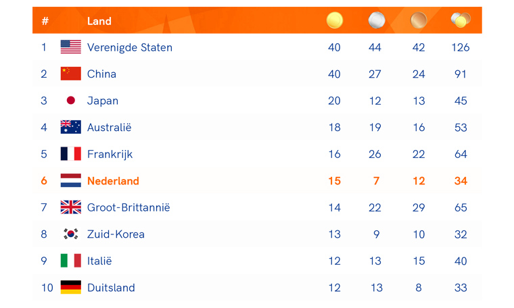Click the France flag icon
The image size is (514, 308).
click(70, 154)
